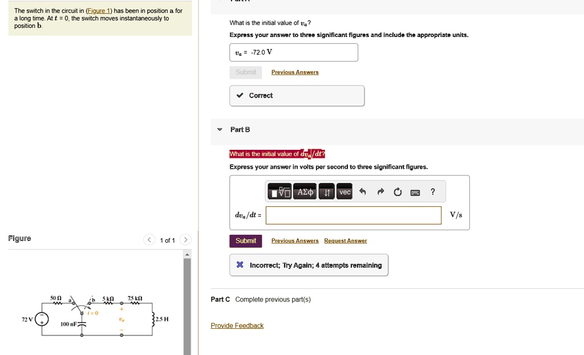Collapse Part B section triangle

pyautogui.click(x=220, y=129)
